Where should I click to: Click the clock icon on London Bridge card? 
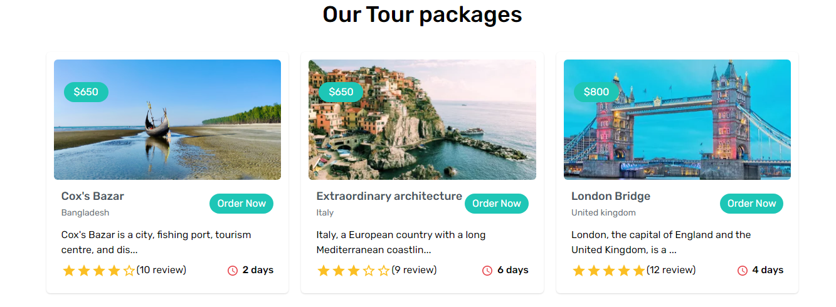coord(743,271)
